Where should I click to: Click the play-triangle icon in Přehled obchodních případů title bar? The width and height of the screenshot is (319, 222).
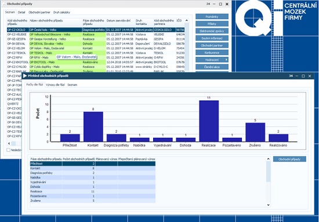point(25,76)
